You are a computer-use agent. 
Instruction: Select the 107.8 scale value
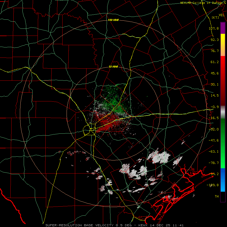tap(214, 28)
